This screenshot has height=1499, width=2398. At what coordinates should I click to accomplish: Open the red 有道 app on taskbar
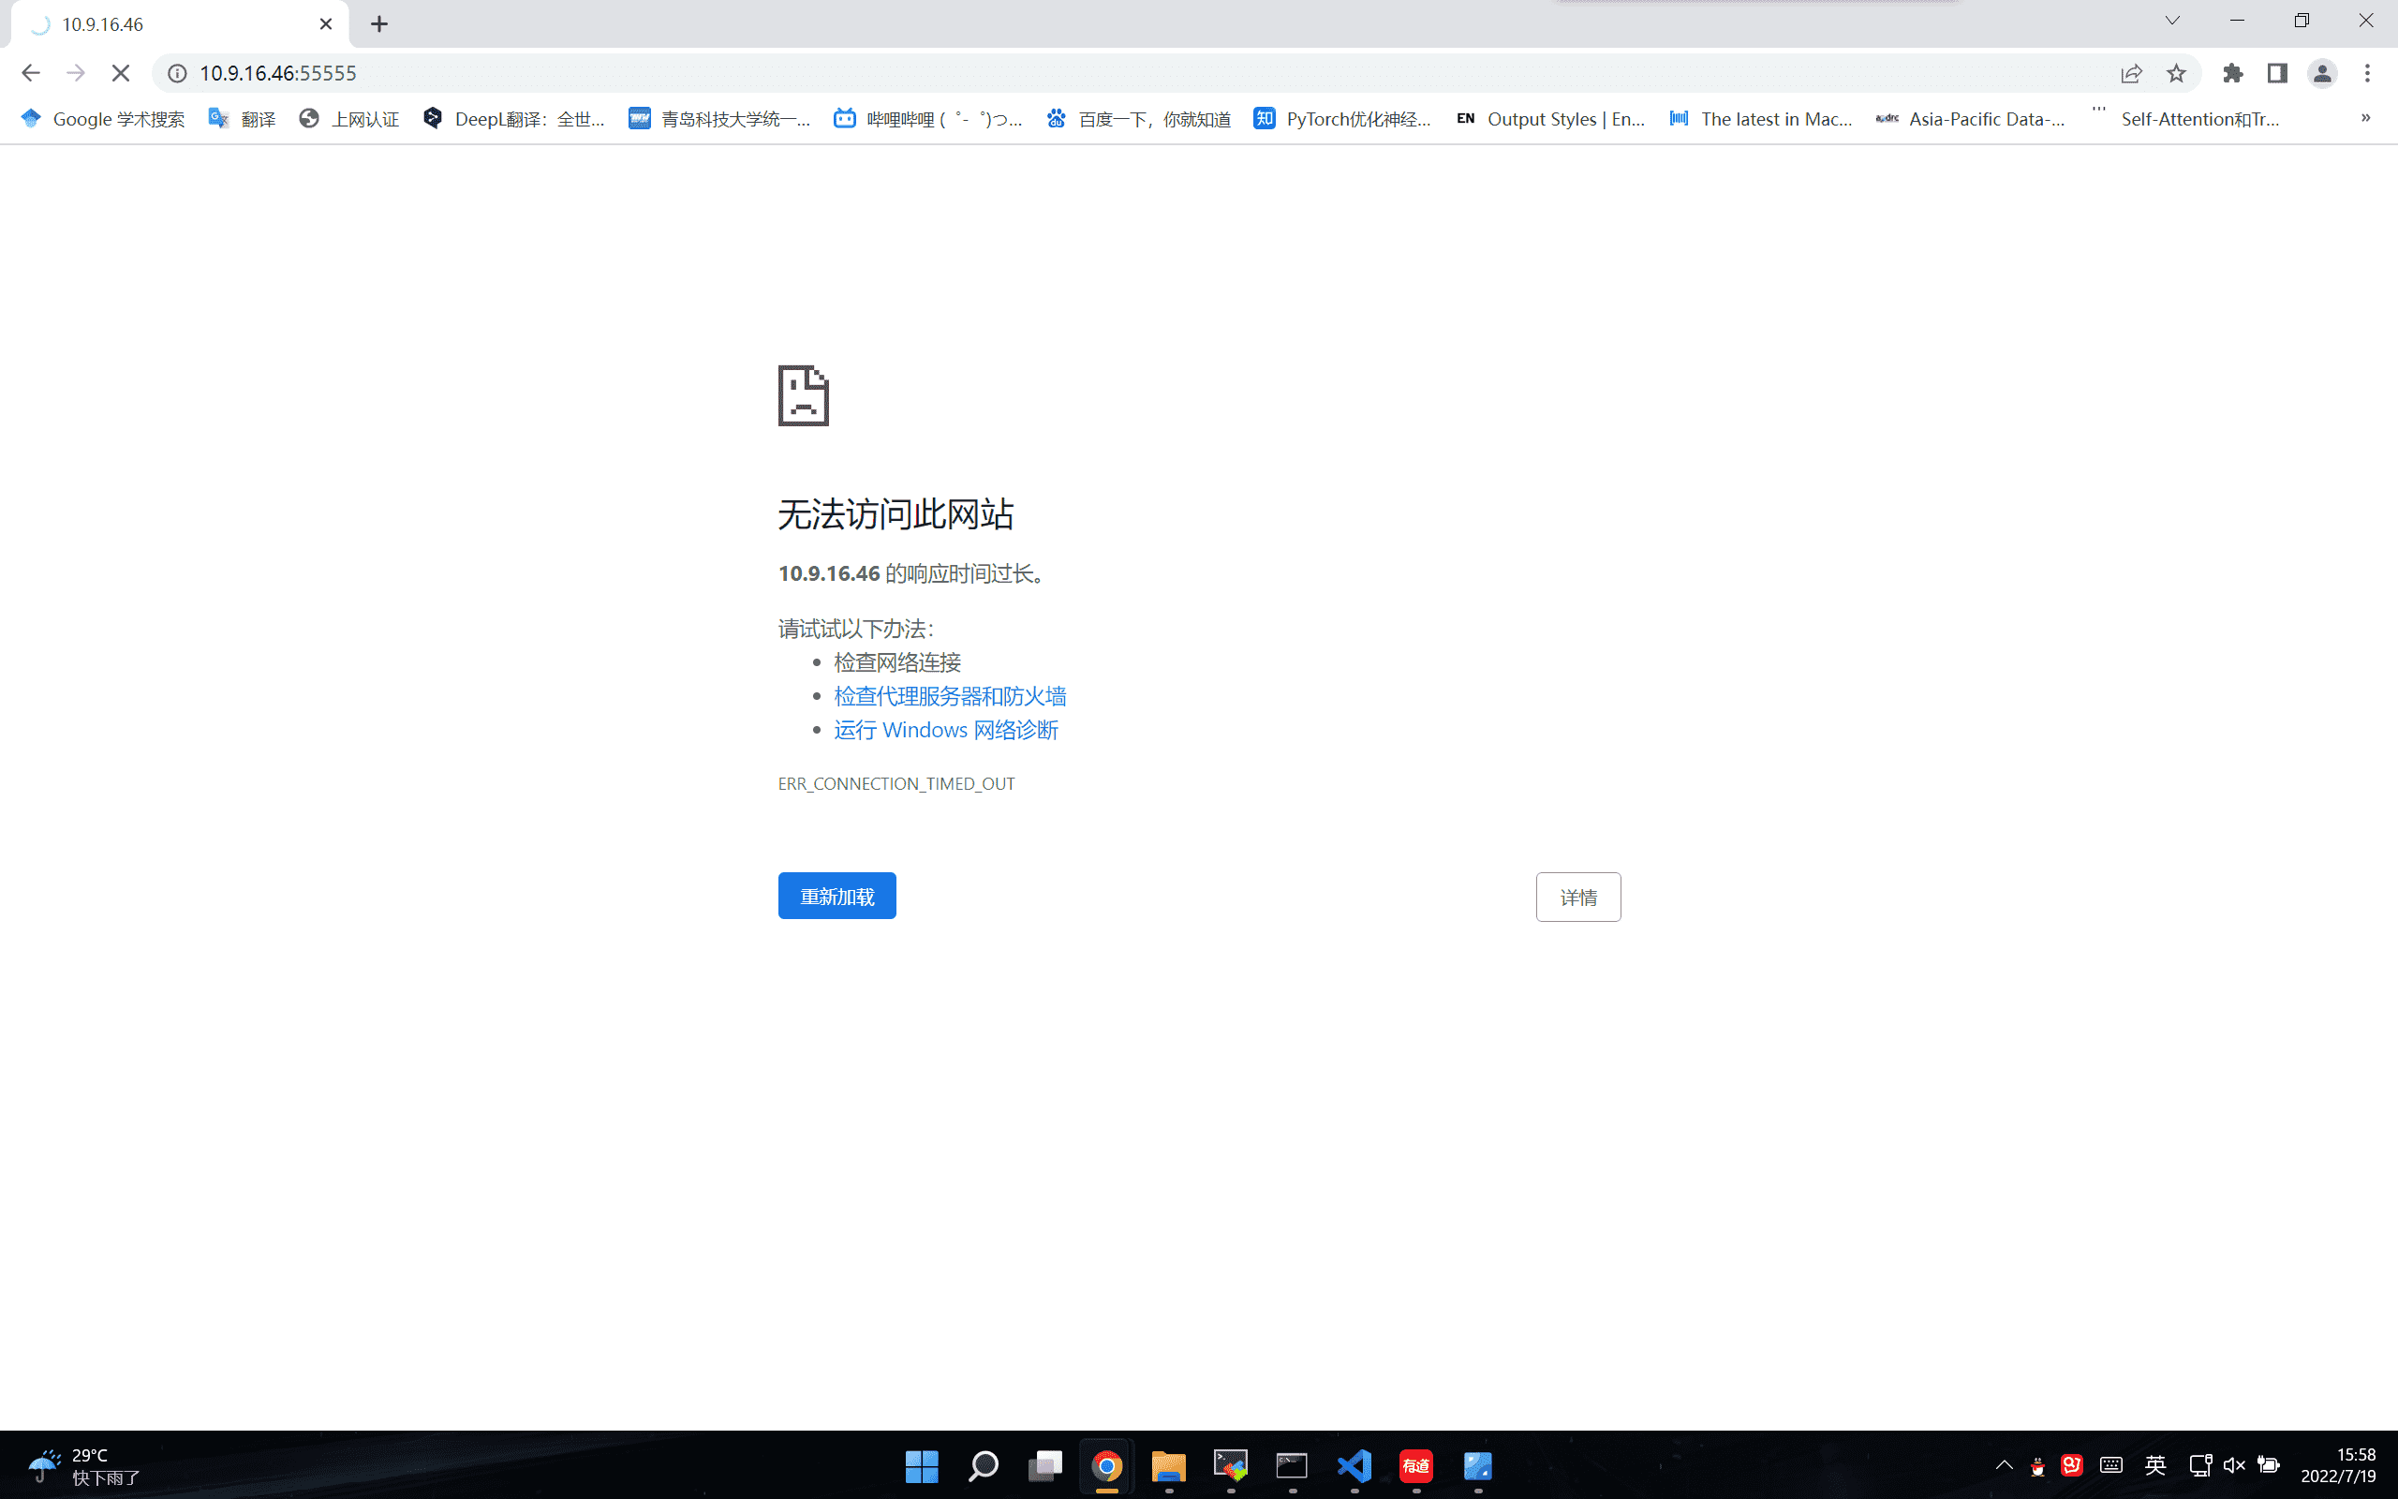[x=1416, y=1466]
